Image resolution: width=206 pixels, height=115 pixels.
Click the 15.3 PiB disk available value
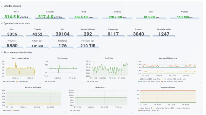(185, 17)
